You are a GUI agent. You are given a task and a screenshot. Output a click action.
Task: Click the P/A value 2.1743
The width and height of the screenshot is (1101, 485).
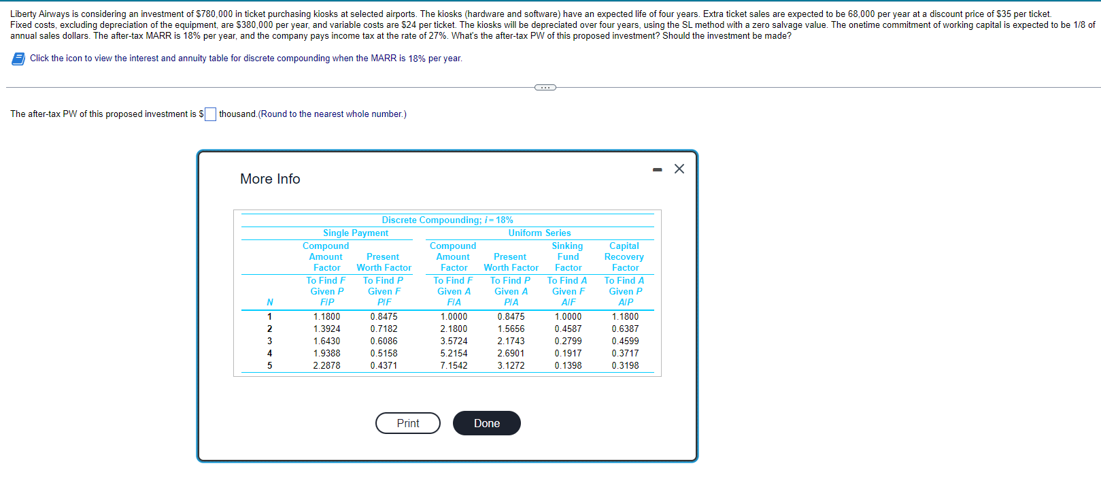[511, 341]
